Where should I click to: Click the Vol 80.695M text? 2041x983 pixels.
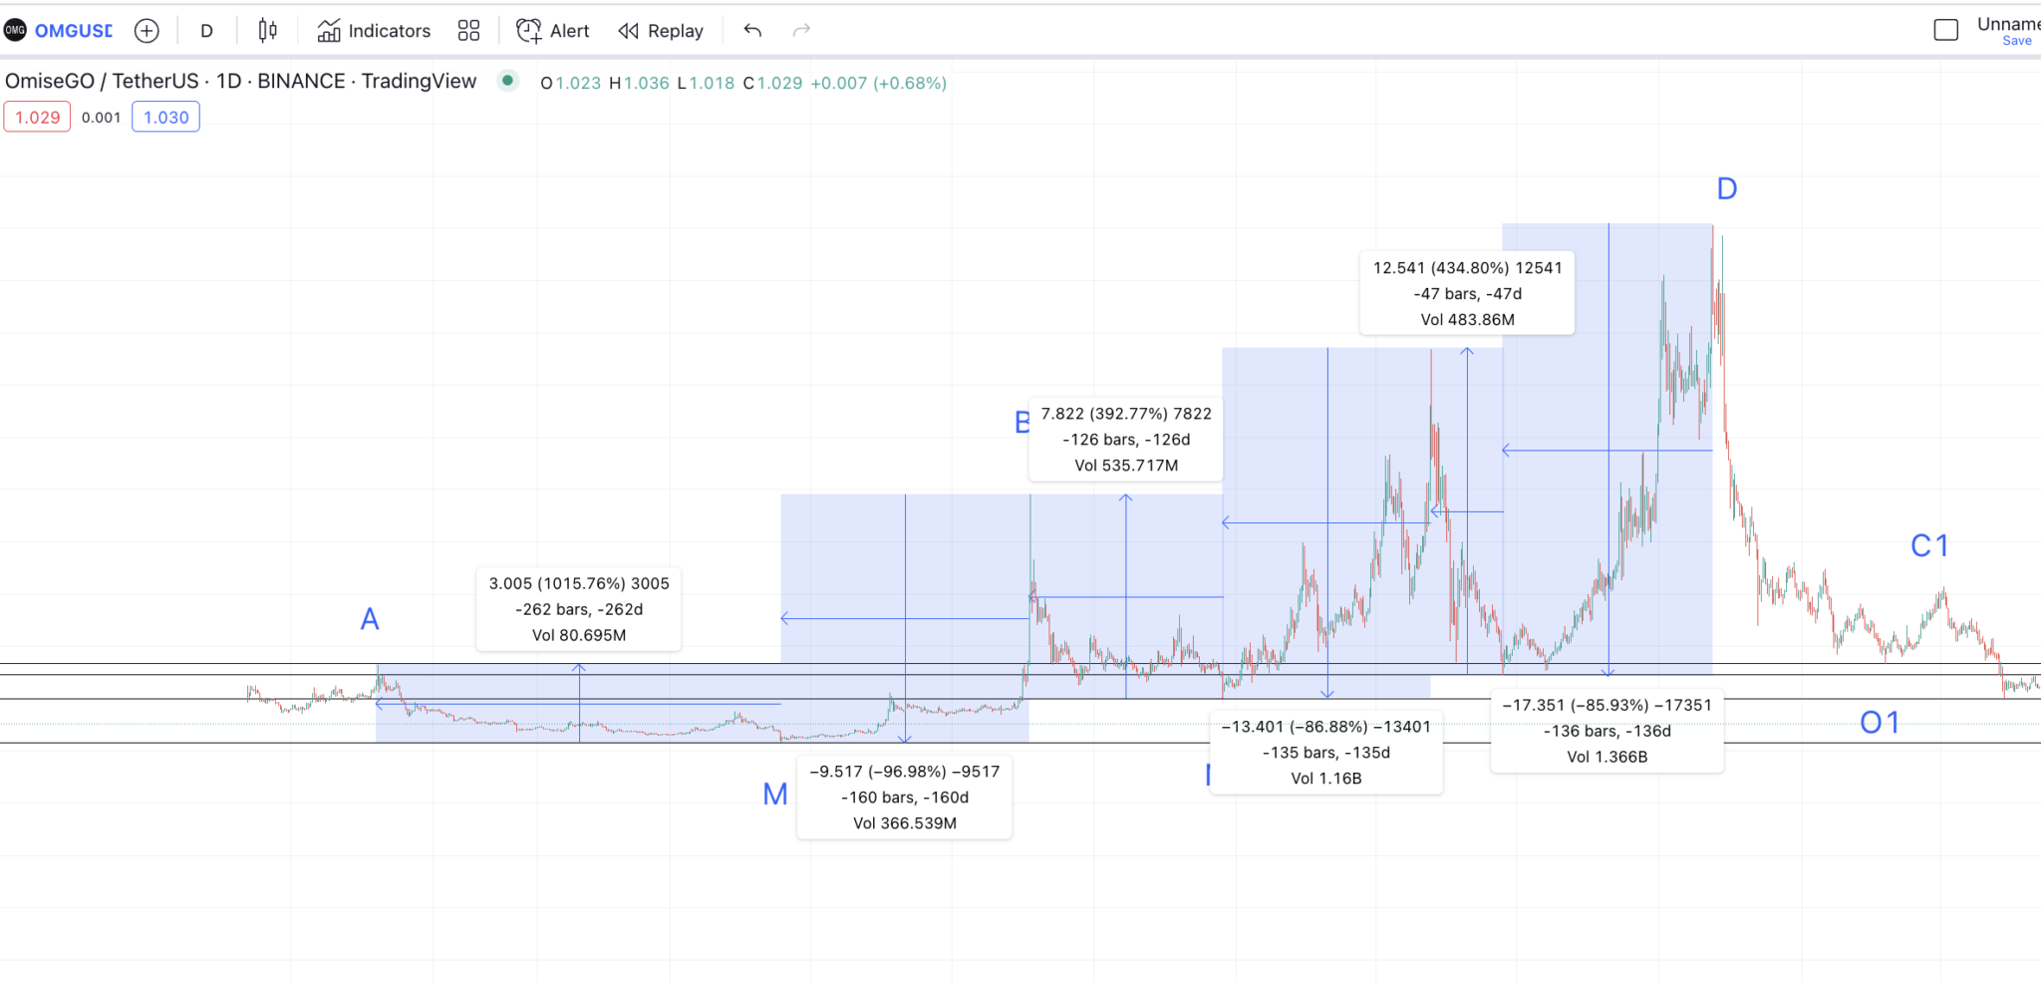coord(579,635)
